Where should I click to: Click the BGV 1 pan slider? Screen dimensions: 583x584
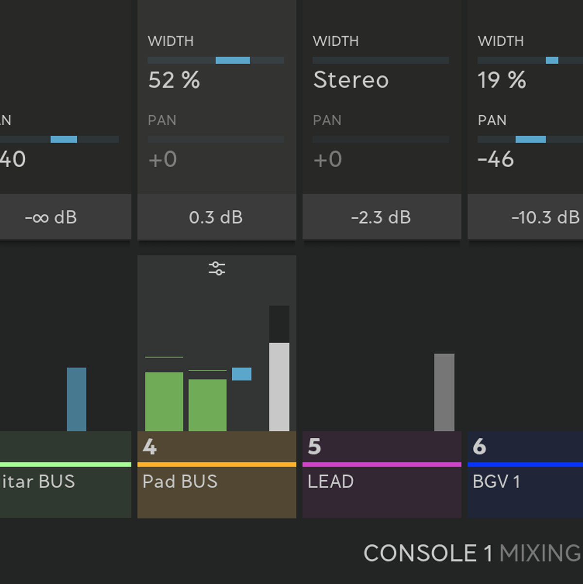click(531, 139)
